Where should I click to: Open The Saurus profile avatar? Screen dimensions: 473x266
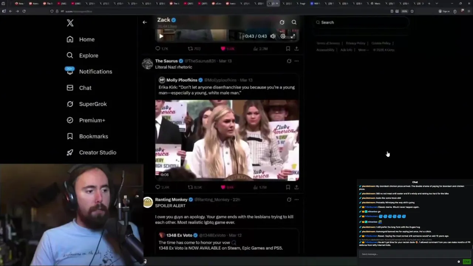coord(147,64)
